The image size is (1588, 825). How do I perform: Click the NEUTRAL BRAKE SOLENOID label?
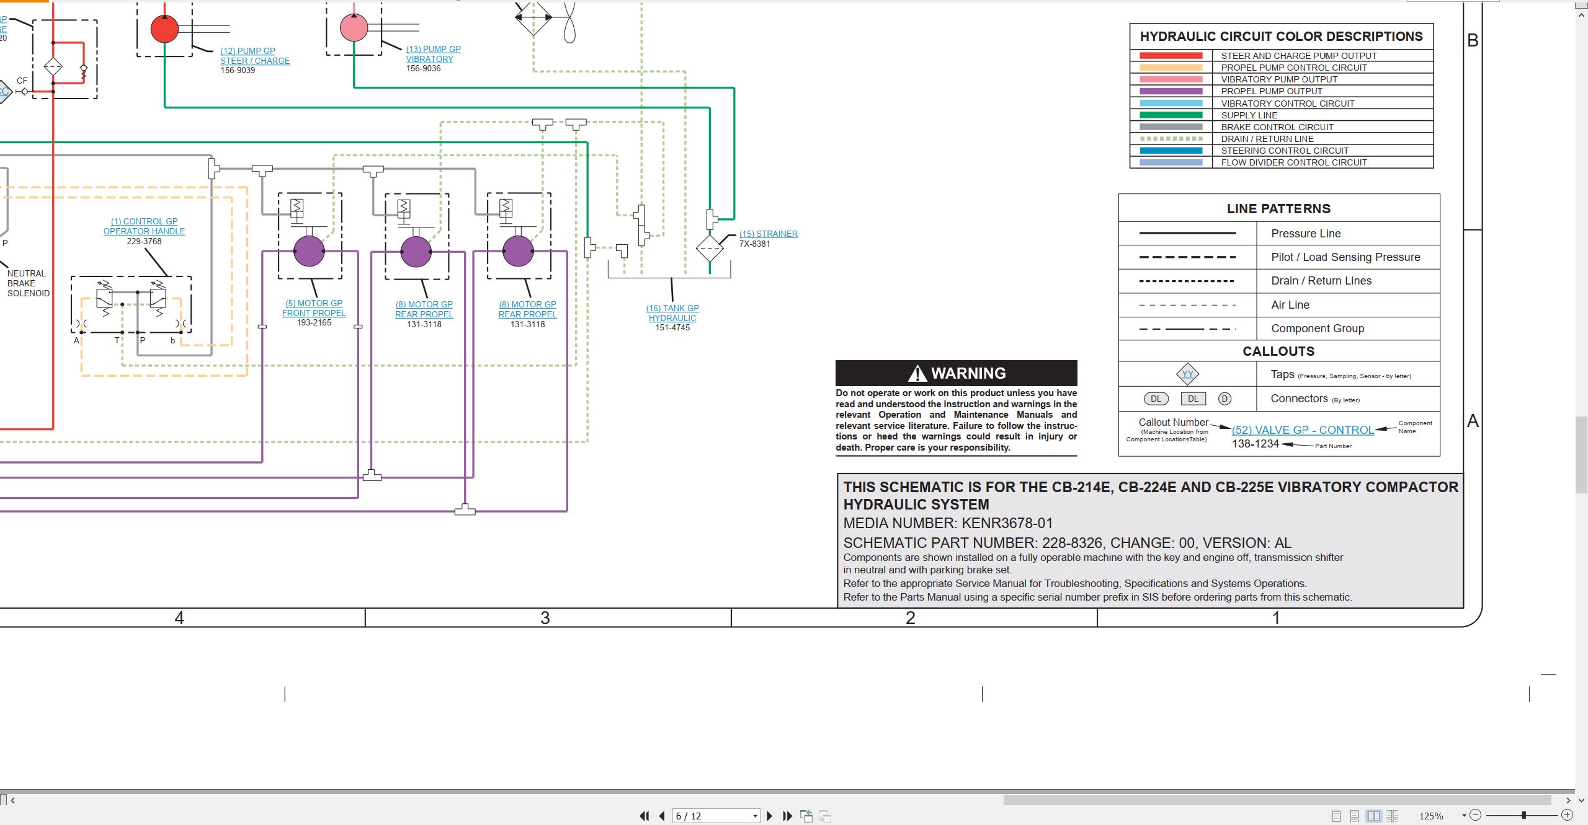tap(29, 283)
